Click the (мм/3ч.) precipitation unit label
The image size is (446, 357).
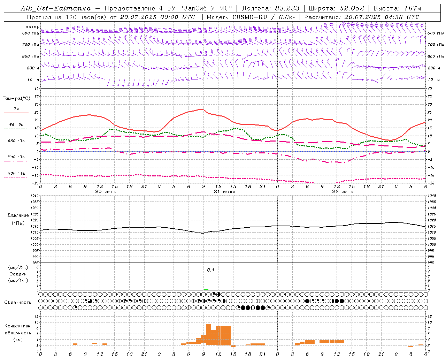tap(18, 268)
